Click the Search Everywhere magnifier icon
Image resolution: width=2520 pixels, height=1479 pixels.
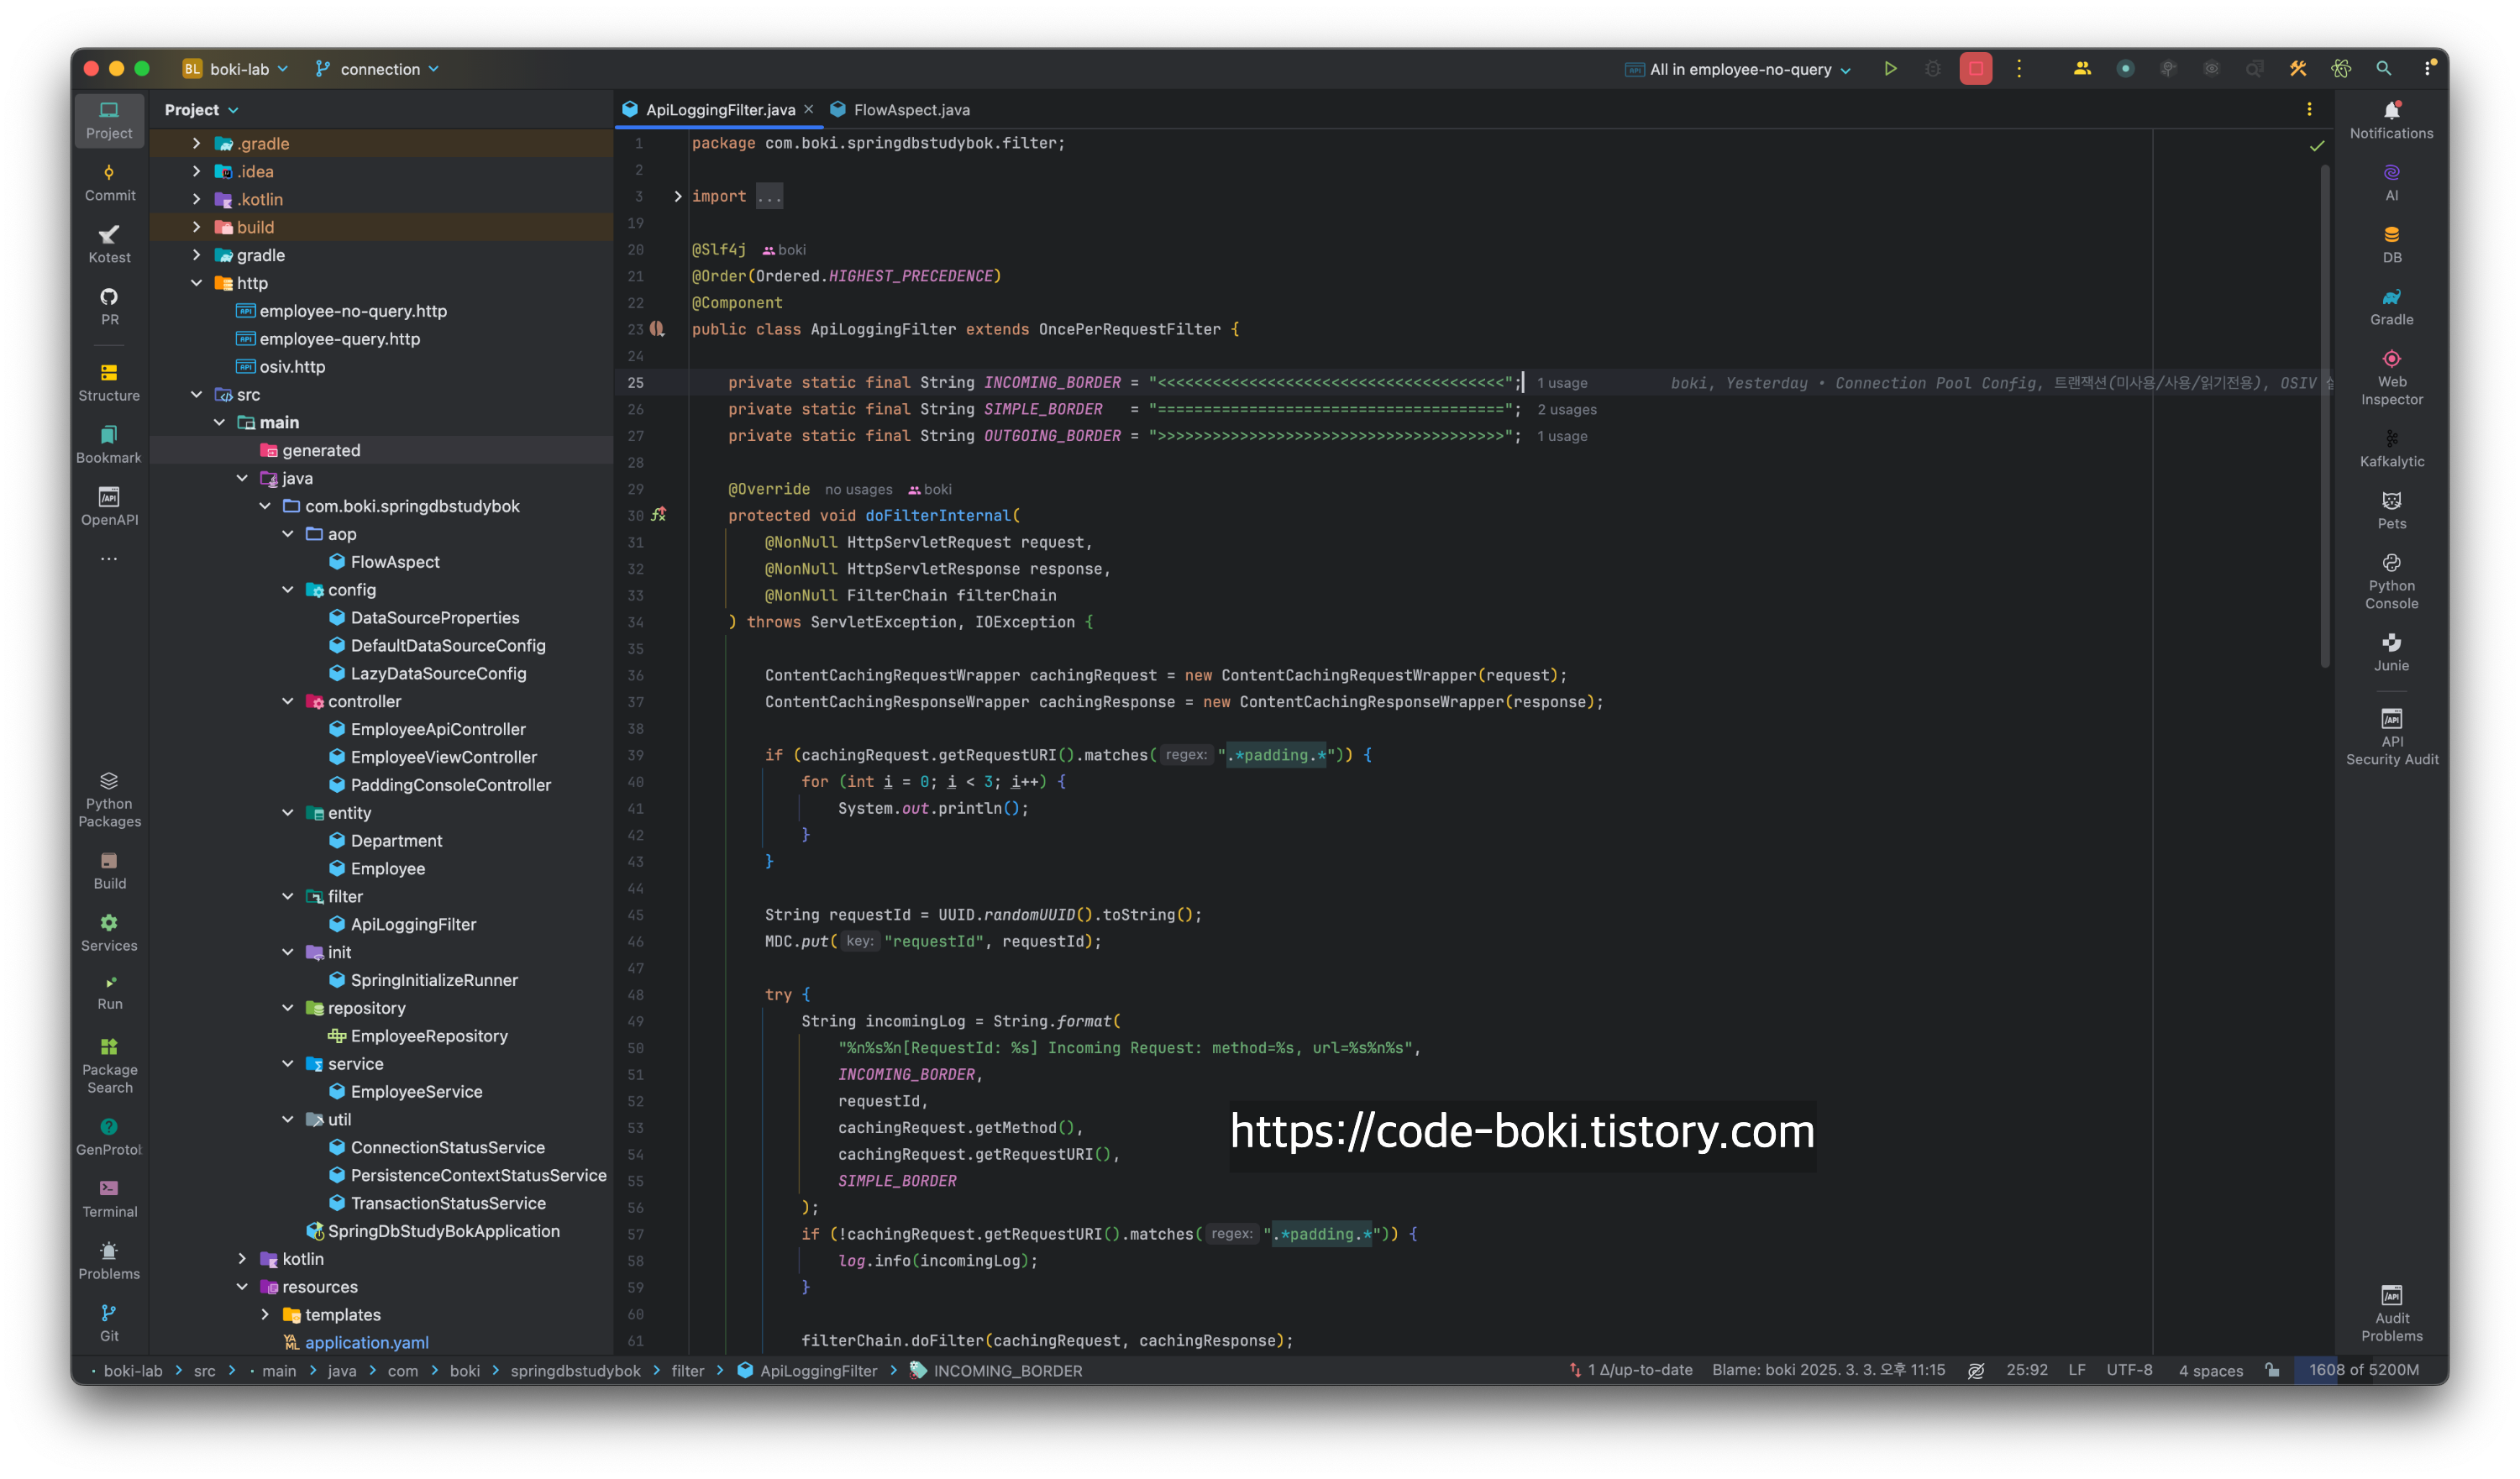pyautogui.click(x=2384, y=69)
